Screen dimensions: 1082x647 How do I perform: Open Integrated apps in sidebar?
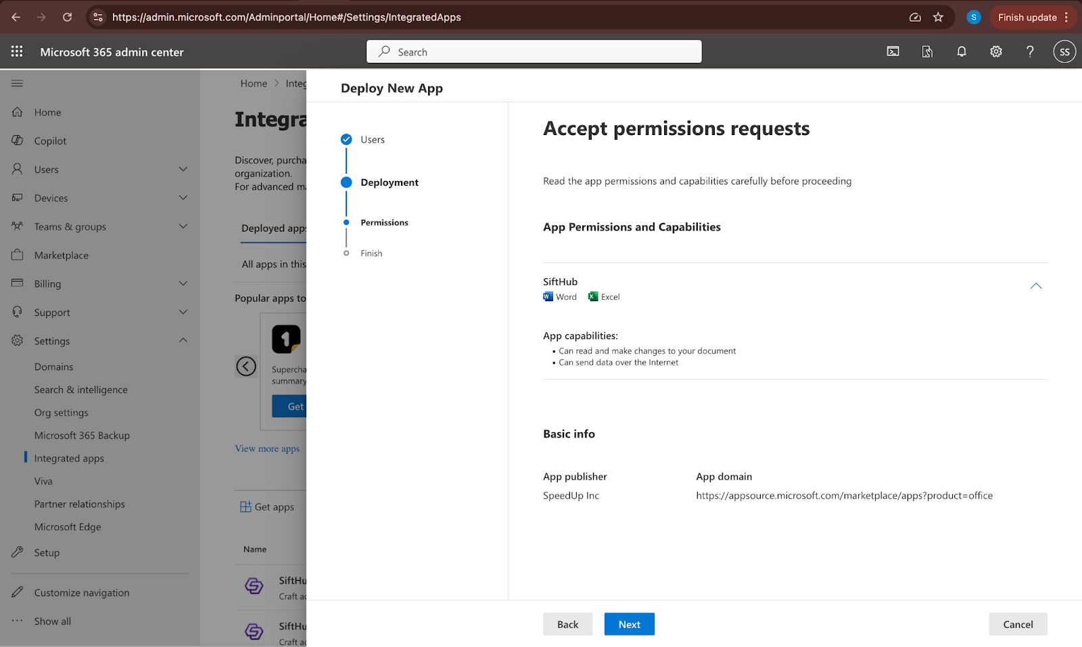pos(69,458)
